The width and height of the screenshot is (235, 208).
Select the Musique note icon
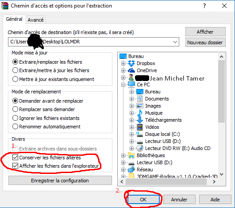(140, 113)
